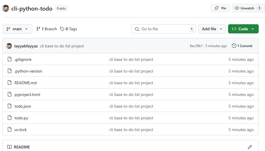The height and width of the screenshot is (151, 265).
Task: Expand the green Code dropdown
Action: [243, 29]
